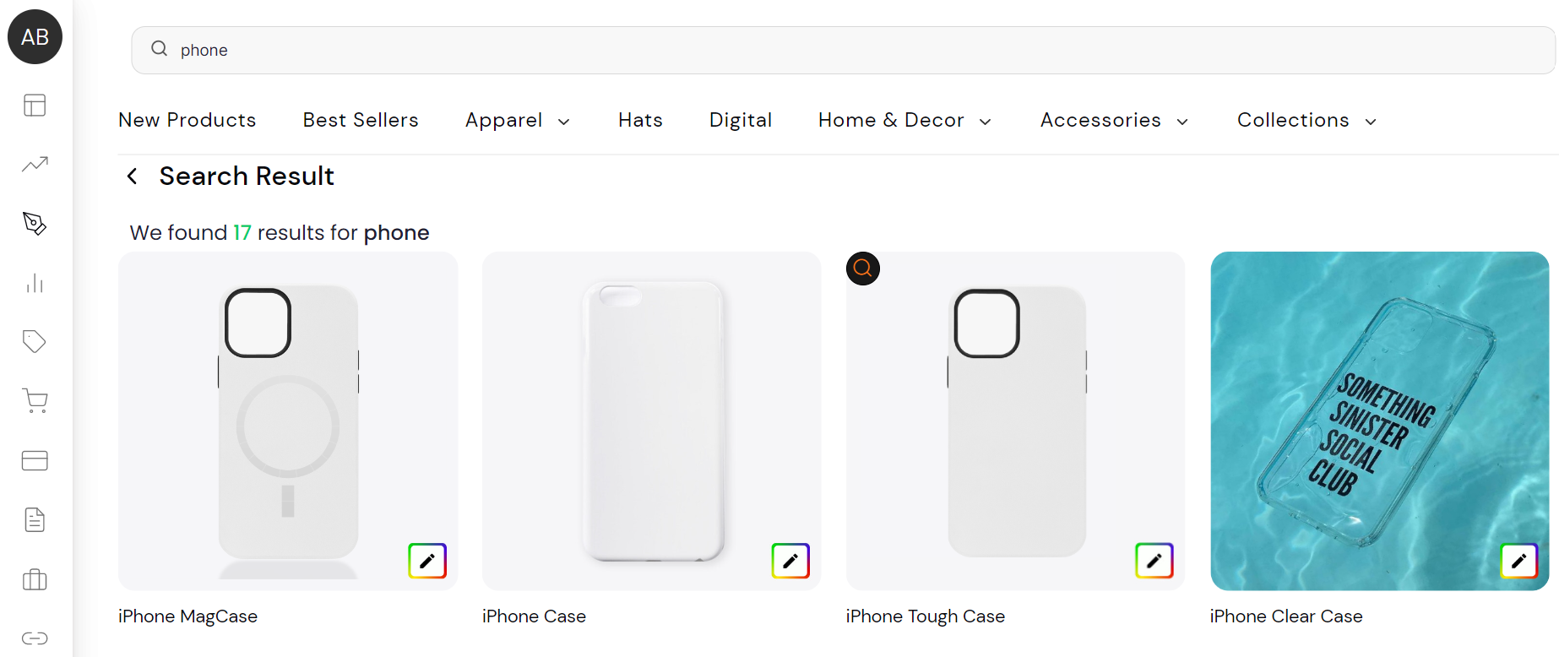Open the bar chart statistics panel
Screen dimensions: 1559x657
34,283
